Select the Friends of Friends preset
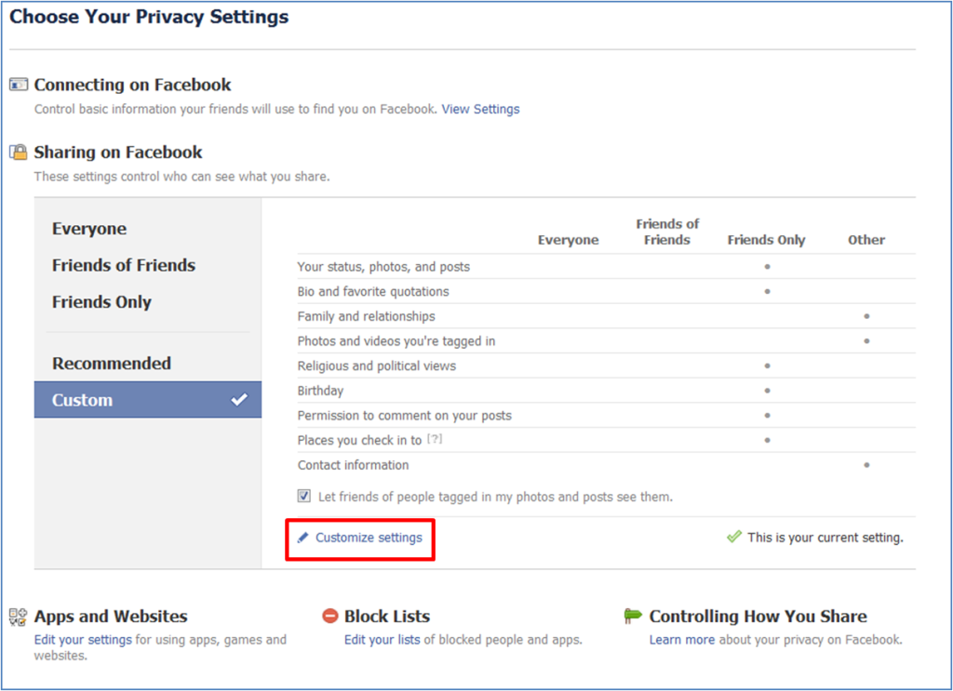Screen dimensions: 953x691 point(124,265)
